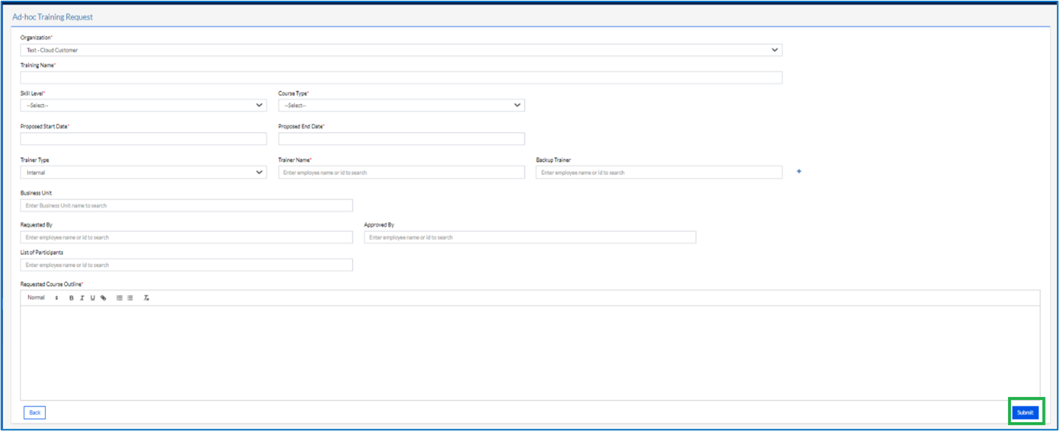Start a bulleted list
The image size is (1059, 431).
click(x=130, y=298)
